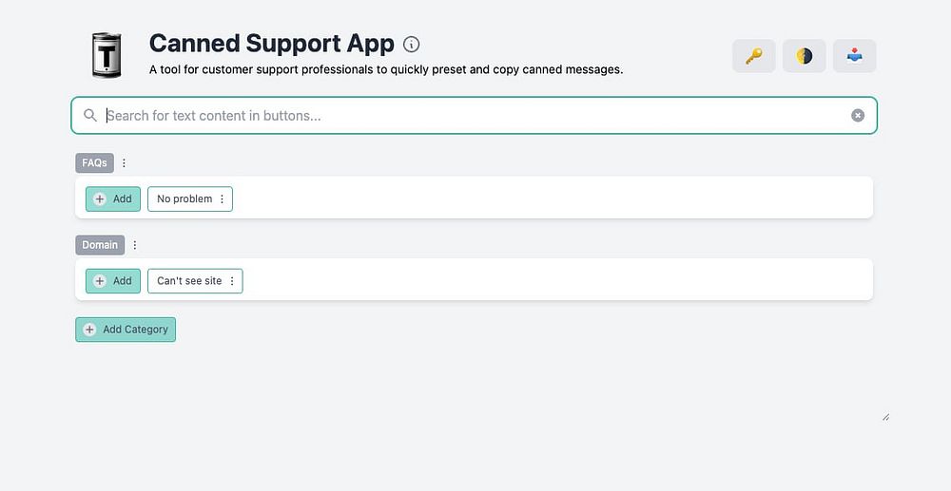Select the Domain category label
Image resolution: width=951 pixels, height=491 pixels.
100,245
